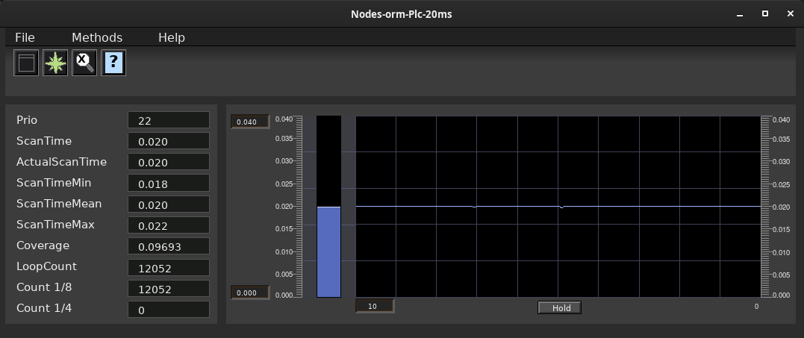
Task: Click the ActualScanTime label
Action: (x=61, y=162)
